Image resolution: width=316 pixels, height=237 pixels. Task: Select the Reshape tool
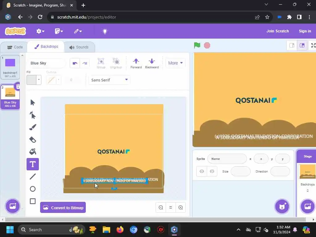coord(33,115)
